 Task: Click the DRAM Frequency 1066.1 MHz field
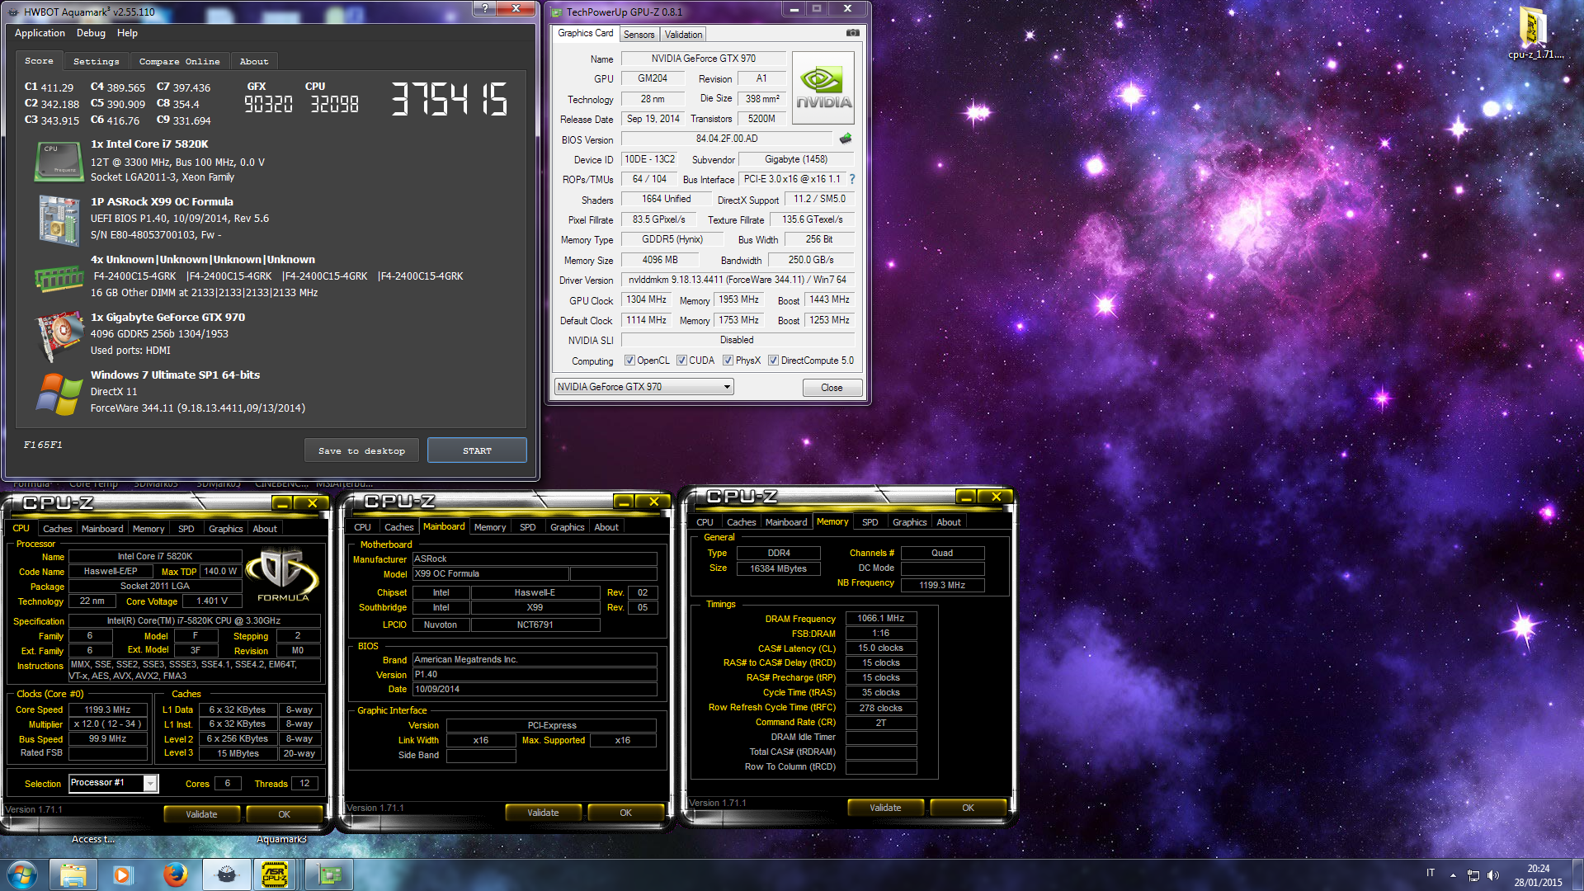pyautogui.click(x=881, y=618)
